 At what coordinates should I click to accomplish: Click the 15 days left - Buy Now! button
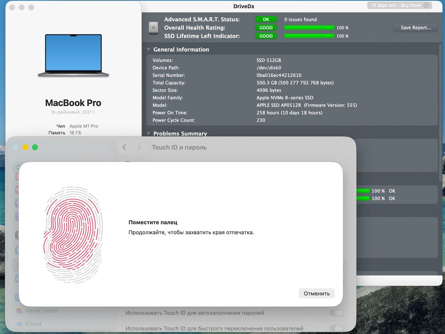(400, 5)
